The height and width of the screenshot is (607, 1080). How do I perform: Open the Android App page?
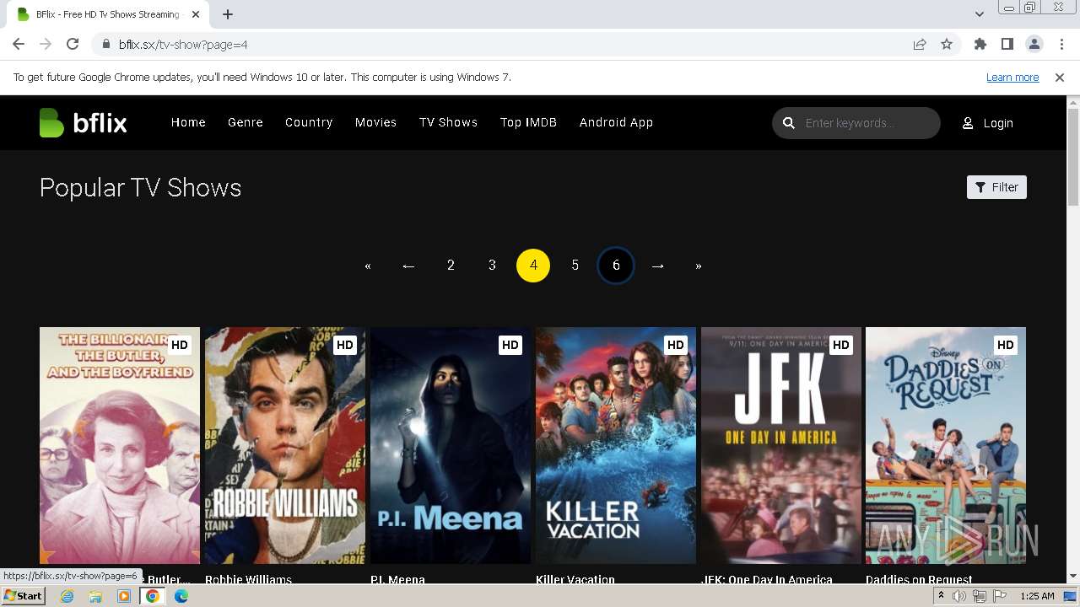click(616, 122)
